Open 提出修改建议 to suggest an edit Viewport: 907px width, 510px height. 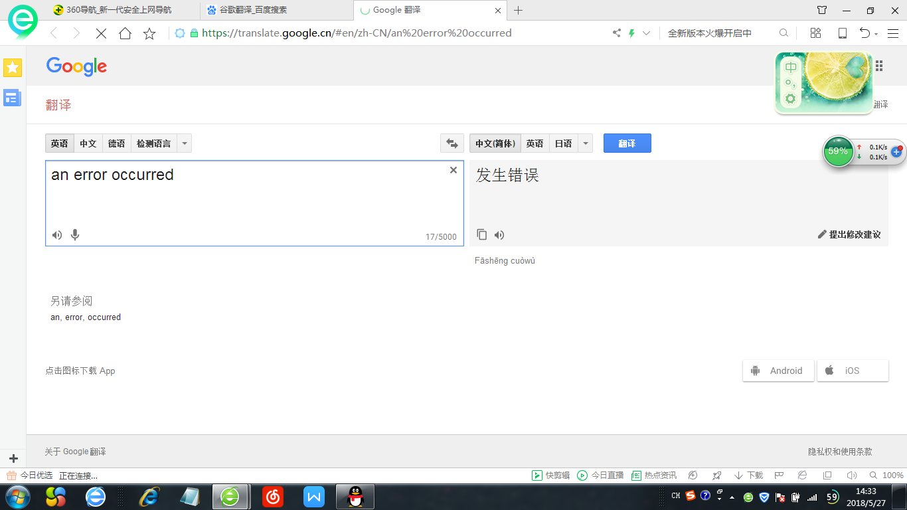[855, 234]
